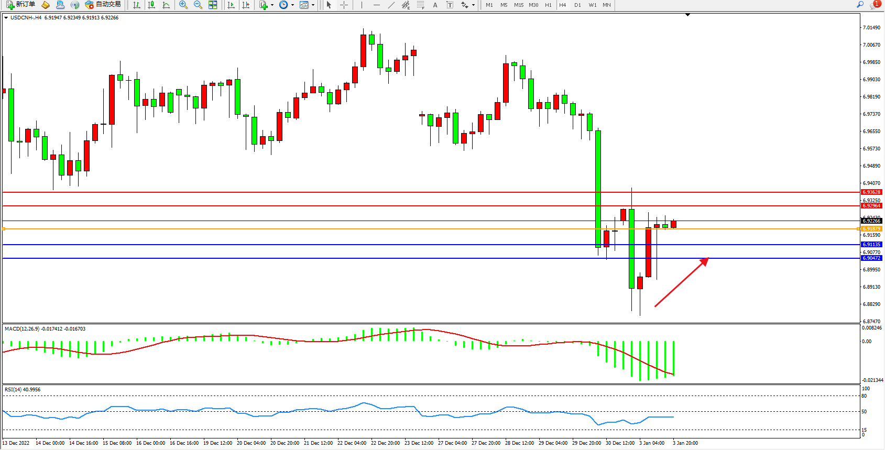This screenshot has height=450, width=885.
Task: Select the Fibonacci retracement tool
Action: (420, 5)
